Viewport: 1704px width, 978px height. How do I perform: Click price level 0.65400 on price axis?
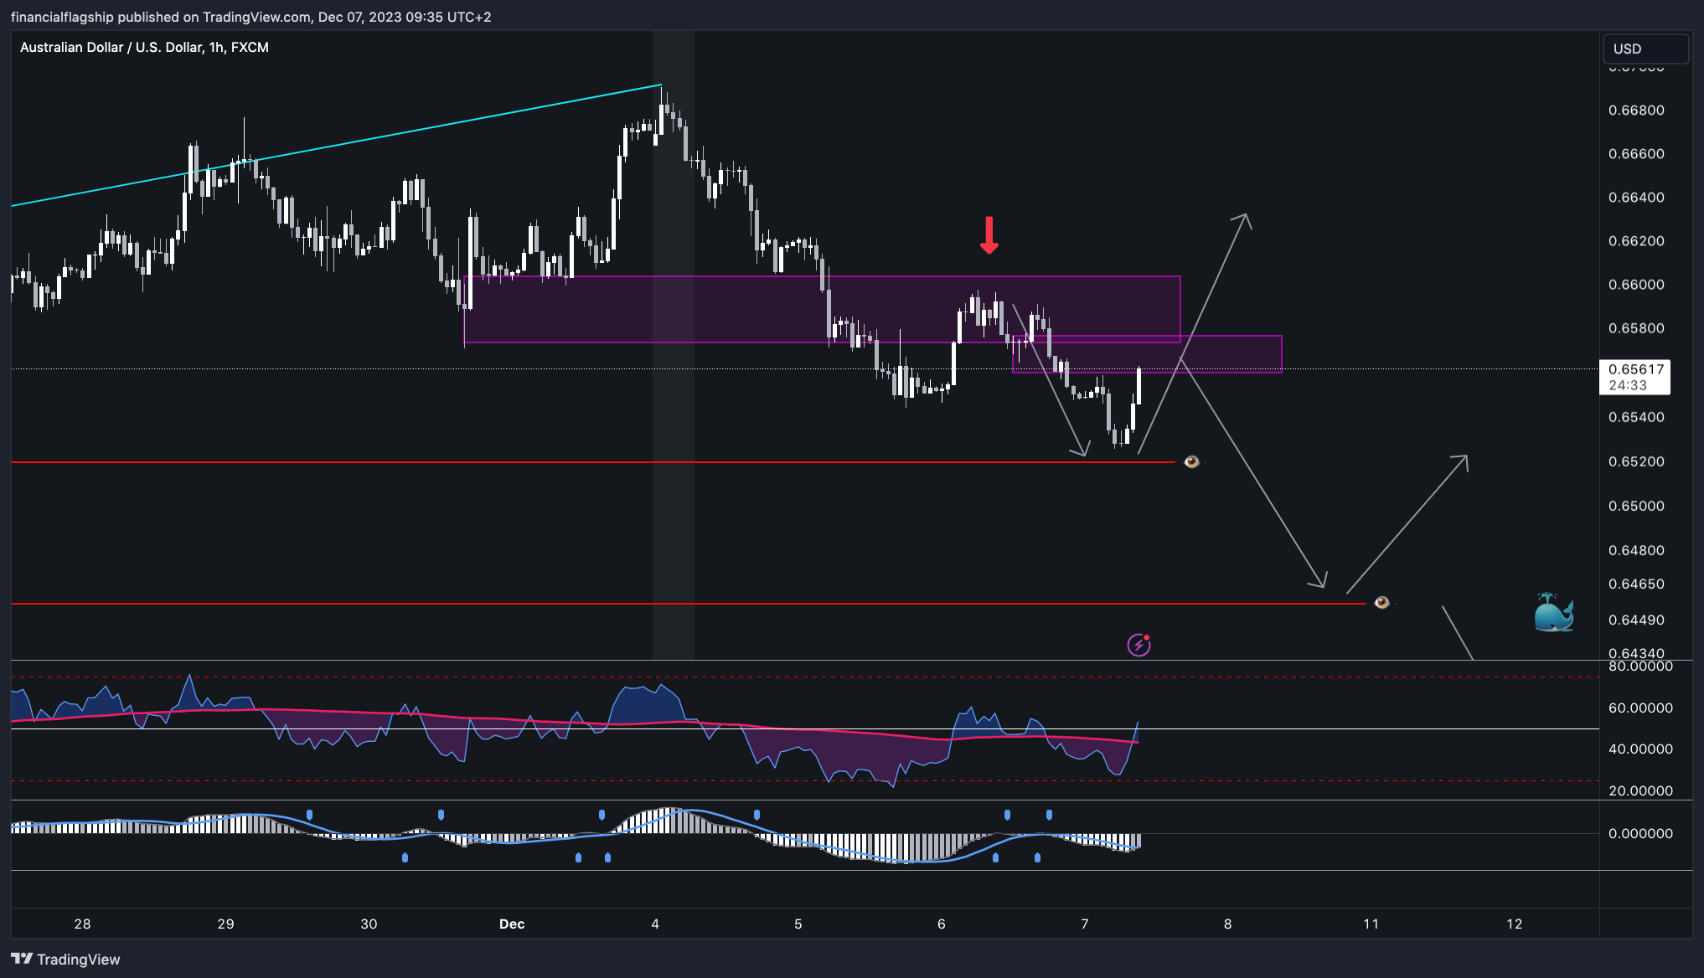click(1636, 416)
